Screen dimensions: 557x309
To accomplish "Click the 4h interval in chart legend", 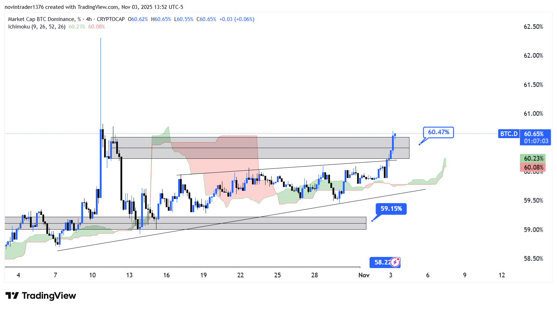I will point(89,19).
